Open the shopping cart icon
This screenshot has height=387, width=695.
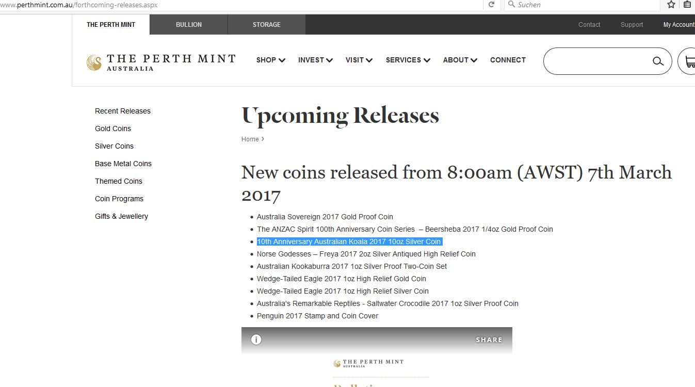(x=689, y=61)
